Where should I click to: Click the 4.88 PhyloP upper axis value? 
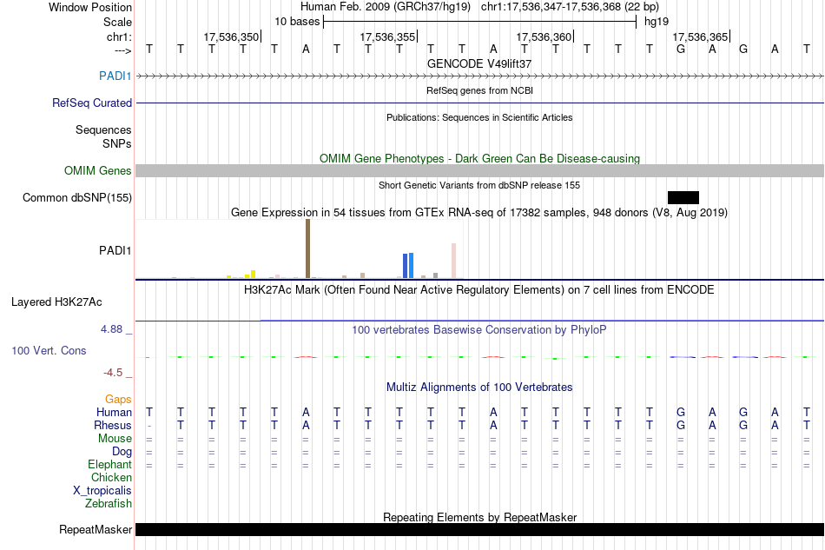click(x=111, y=329)
